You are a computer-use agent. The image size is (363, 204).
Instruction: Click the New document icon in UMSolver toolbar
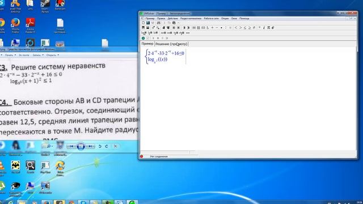(x=143, y=23)
